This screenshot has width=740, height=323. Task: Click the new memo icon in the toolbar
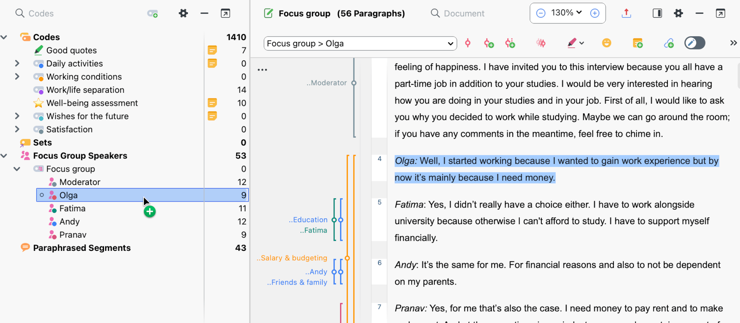(x=638, y=43)
